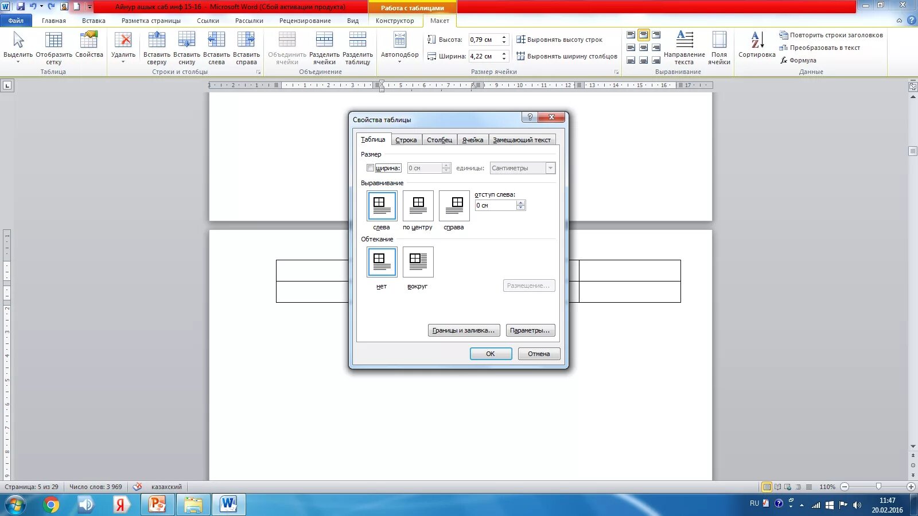Click dialog help question mark button
The image size is (918, 516).
(x=530, y=117)
